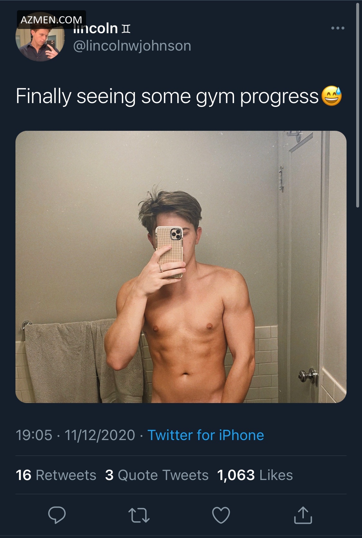The height and width of the screenshot is (538, 362).
Task: View the 1,063 Likes list
Action: pyautogui.click(x=255, y=475)
